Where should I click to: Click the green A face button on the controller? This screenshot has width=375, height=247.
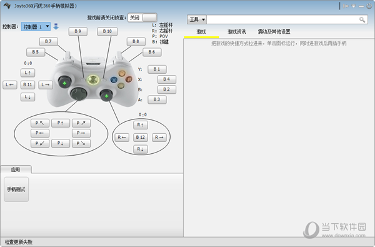pyautogui.click(x=121, y=86)
